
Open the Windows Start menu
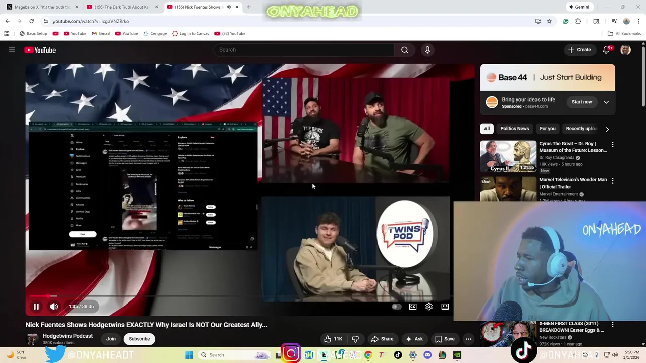click(189, 355)
